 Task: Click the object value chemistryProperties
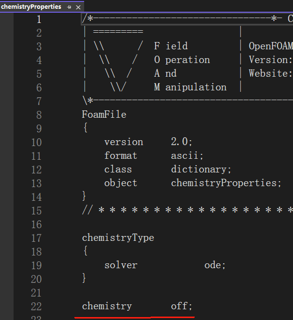tap(226, 183)
